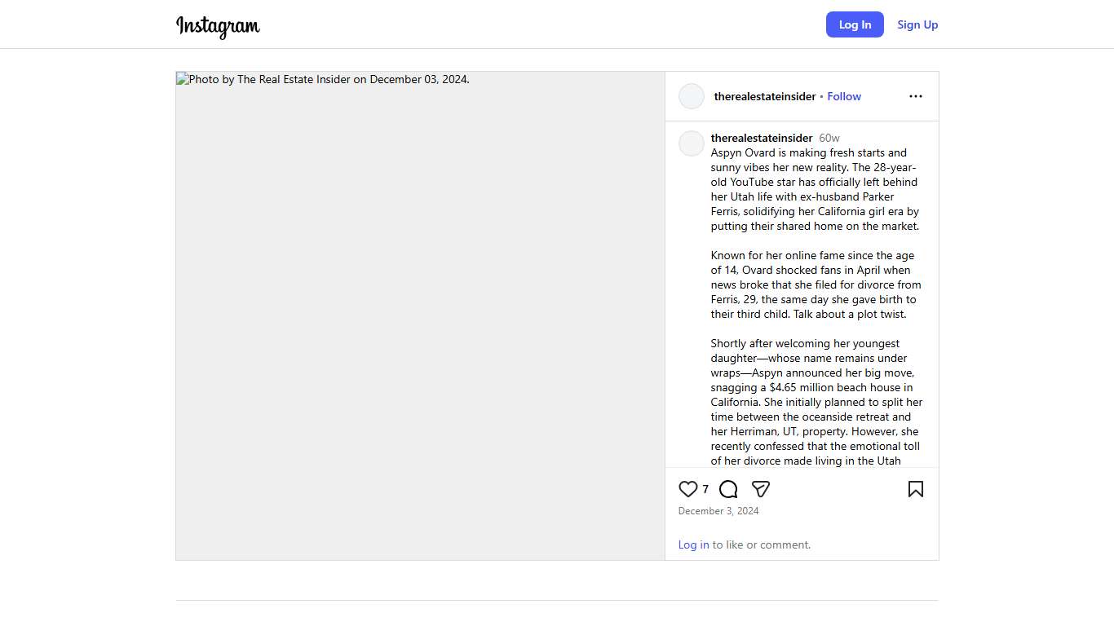Like the post with the heart icon

click(x=688, y=489)
